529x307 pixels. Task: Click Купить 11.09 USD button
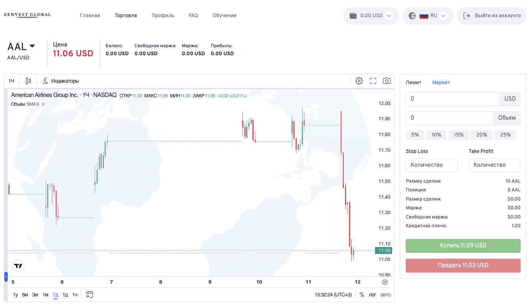[463, 246]
